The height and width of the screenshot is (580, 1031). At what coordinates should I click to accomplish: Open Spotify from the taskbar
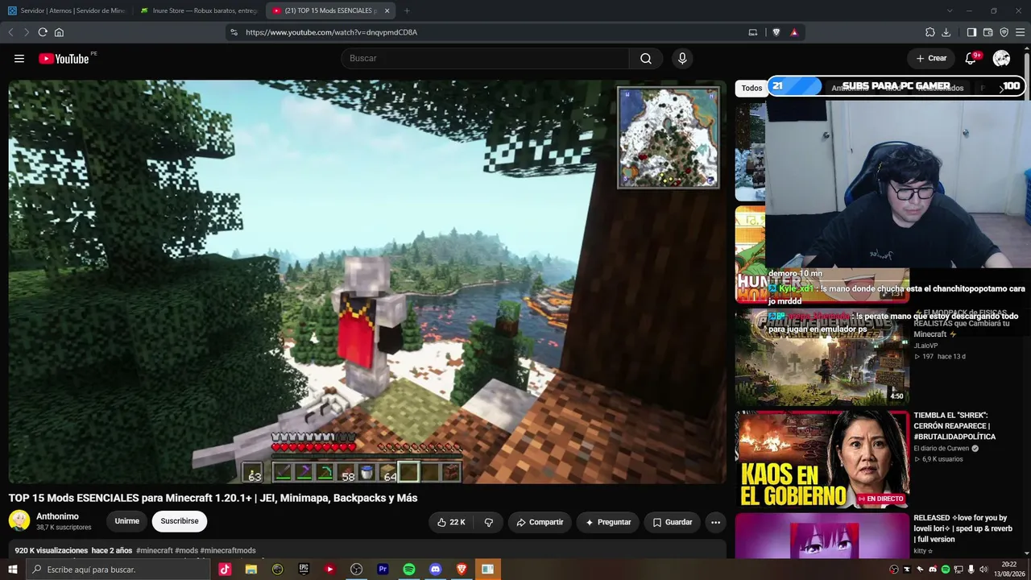tap(409, 570)
